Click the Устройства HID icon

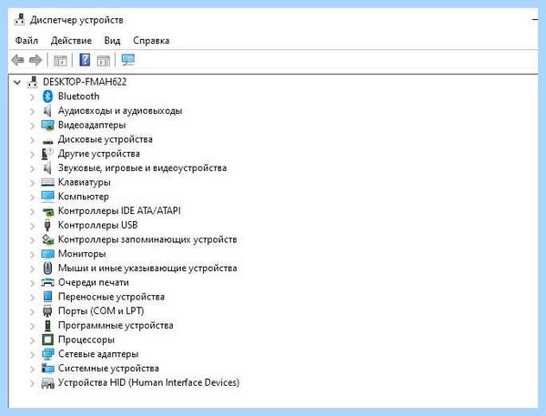click(x=47, y=383)
